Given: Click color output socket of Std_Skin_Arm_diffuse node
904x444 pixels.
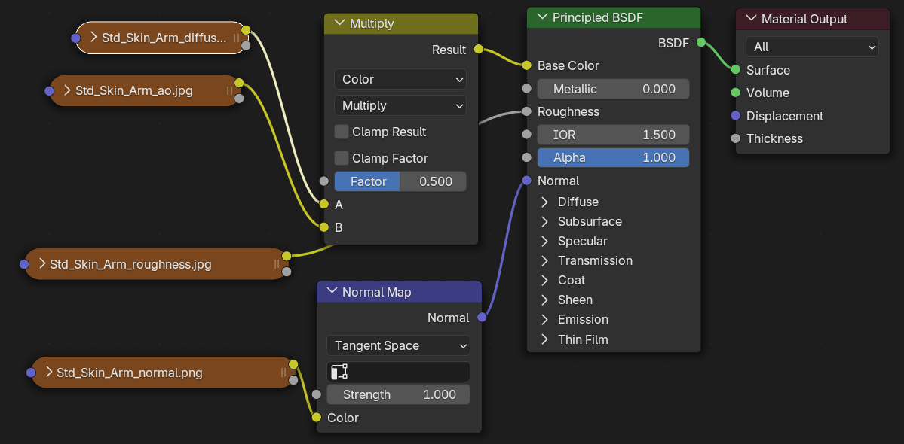Looking at the screenshot, I should (246, 30).
